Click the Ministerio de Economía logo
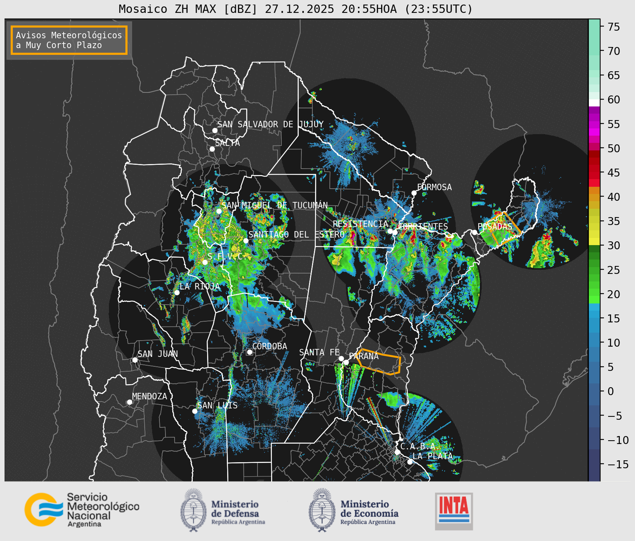The height and width of the screenshot is (541, 635). (x=353, y=510)
